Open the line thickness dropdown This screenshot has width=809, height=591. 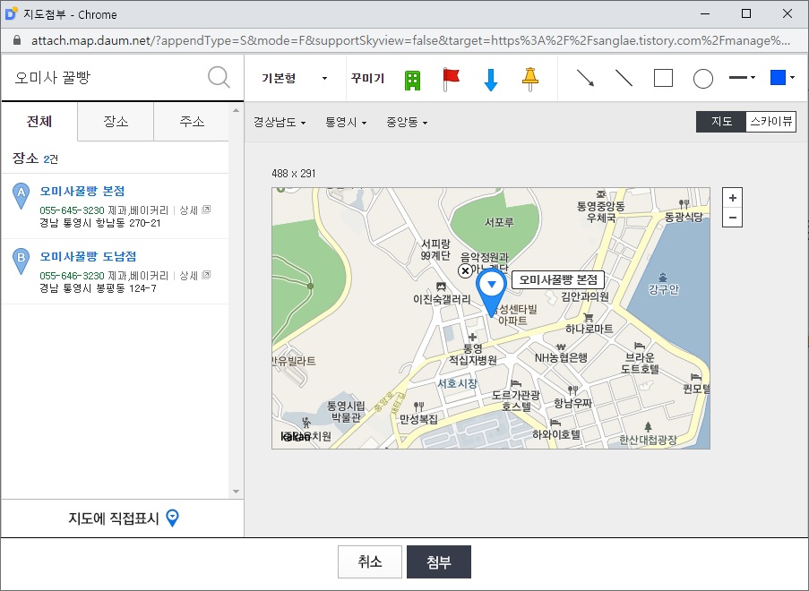pos(742,78)
